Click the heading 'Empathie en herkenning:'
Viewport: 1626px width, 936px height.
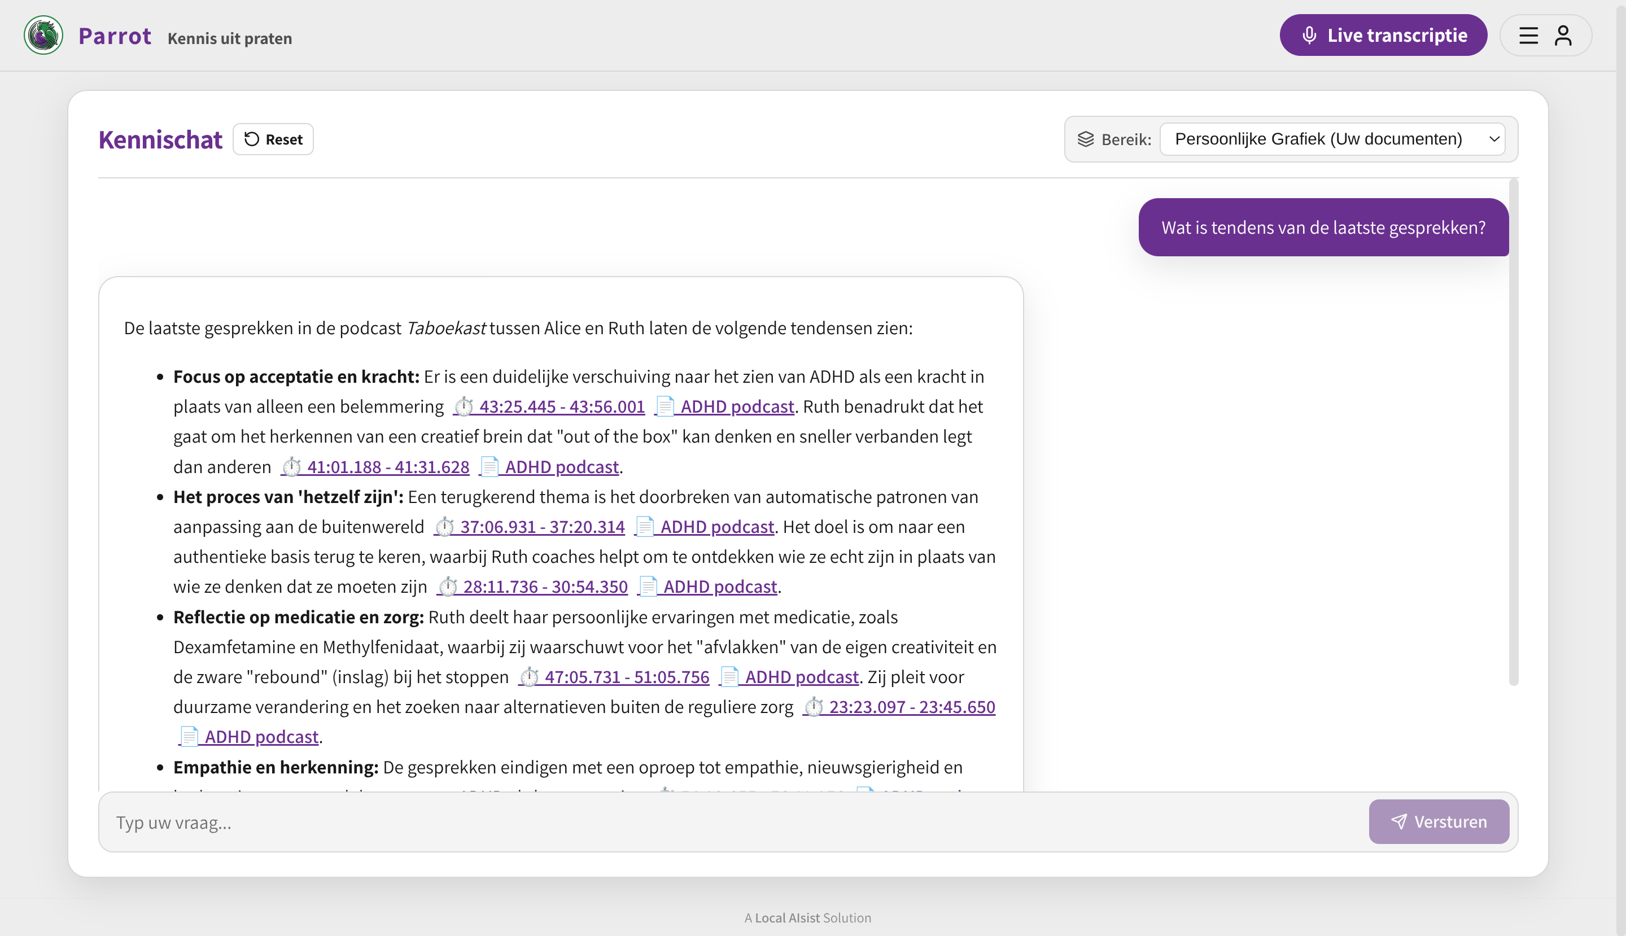(276, 767)
